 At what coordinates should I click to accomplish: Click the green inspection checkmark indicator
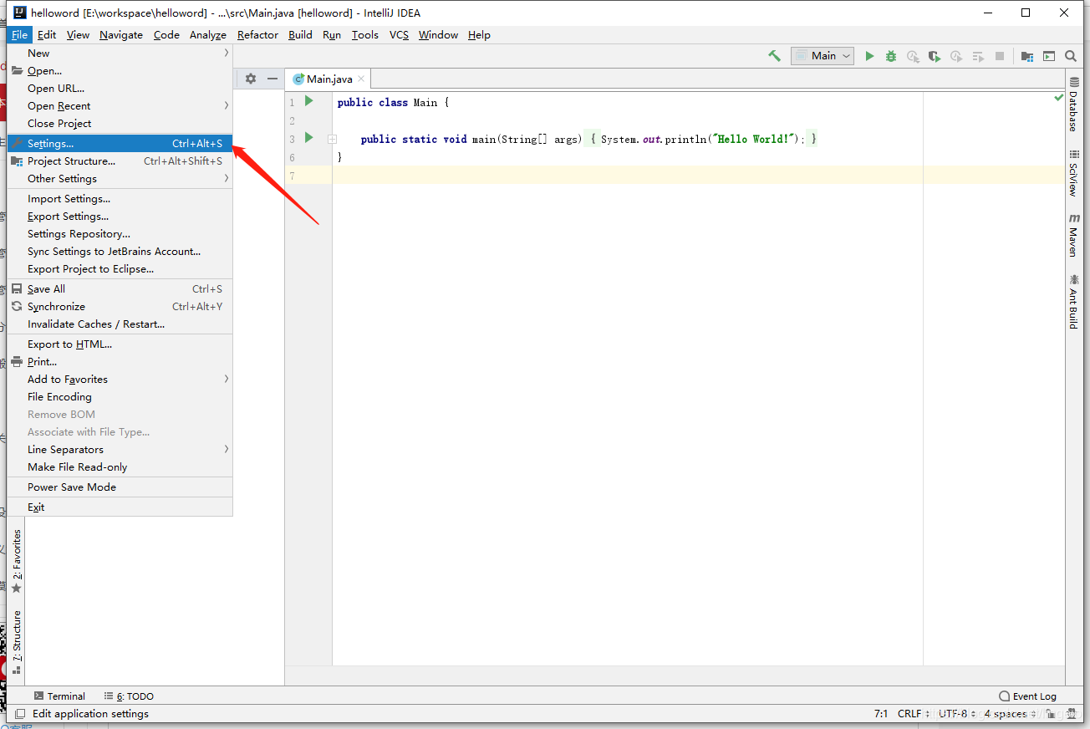click(x=1059, y=98)
